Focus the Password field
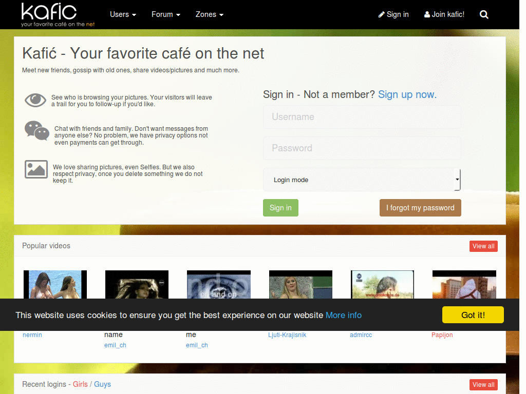 [x=362, y=148]
